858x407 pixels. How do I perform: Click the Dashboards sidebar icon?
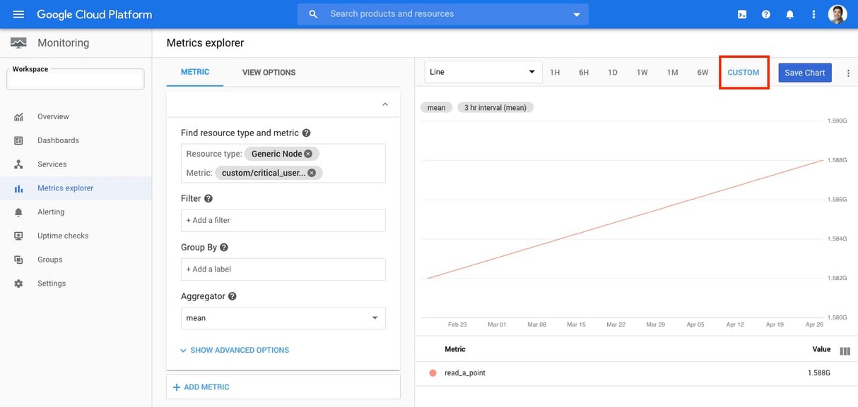click(x=19, y=141)
